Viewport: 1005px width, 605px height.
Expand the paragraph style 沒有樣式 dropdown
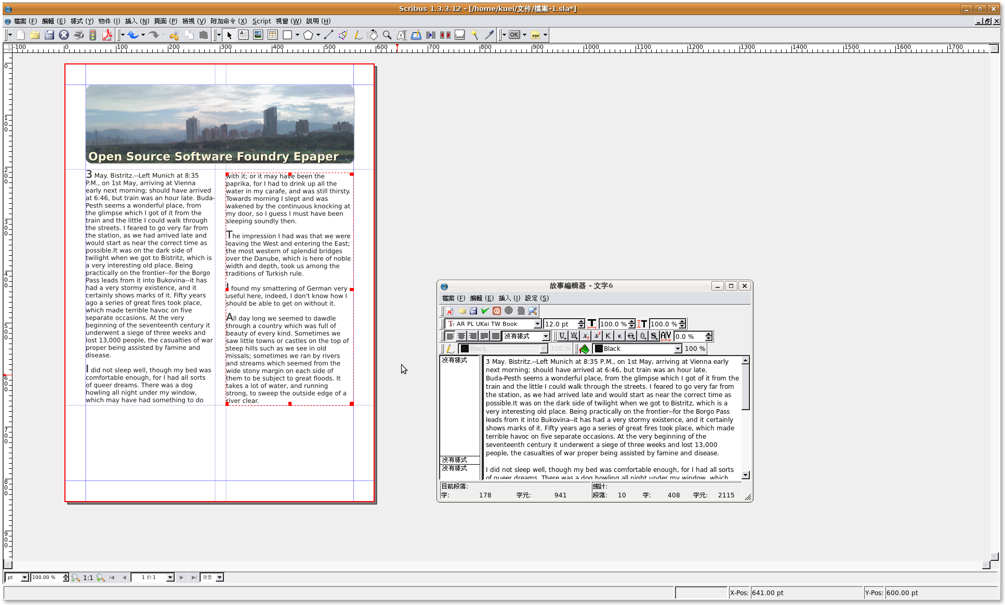(546, 336)
